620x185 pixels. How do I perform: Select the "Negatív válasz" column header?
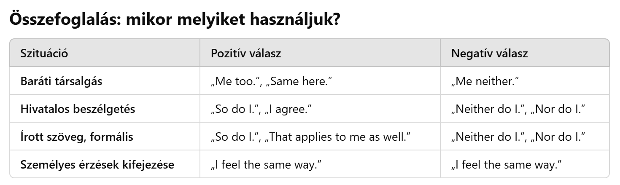[490, 53]
